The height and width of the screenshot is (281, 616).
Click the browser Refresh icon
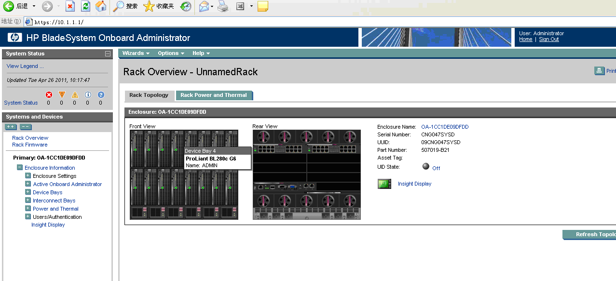click(x=85, y=6)
